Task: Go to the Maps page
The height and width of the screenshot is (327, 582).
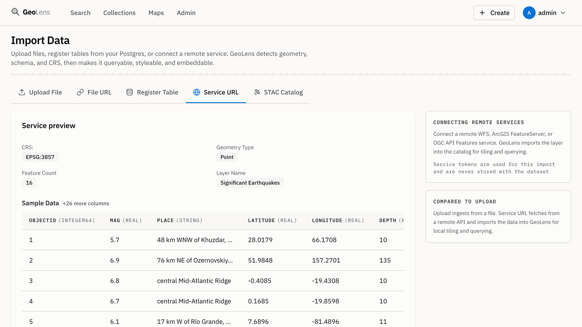Action: (156, 13)
